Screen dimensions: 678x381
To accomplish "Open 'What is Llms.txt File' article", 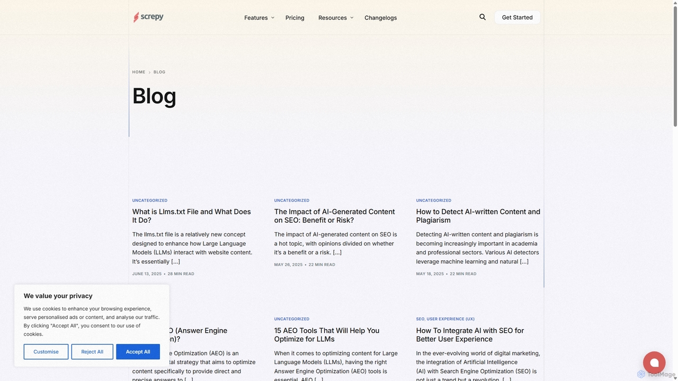I will [x=192, y=216].
